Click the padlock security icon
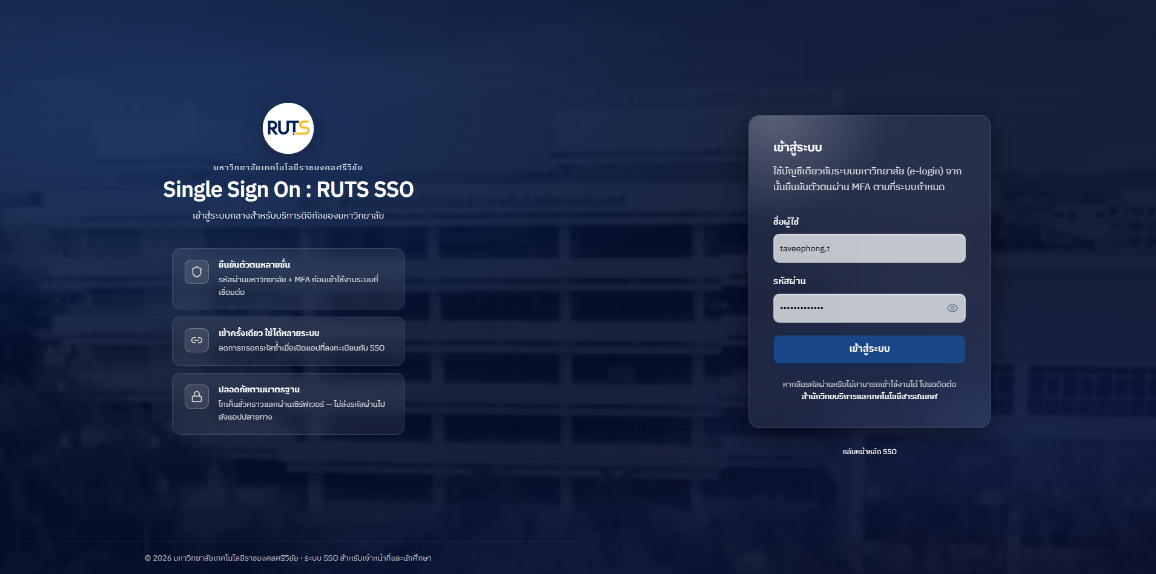The width and height of the screenshot is (1156, 574). [x=197, y=397]
